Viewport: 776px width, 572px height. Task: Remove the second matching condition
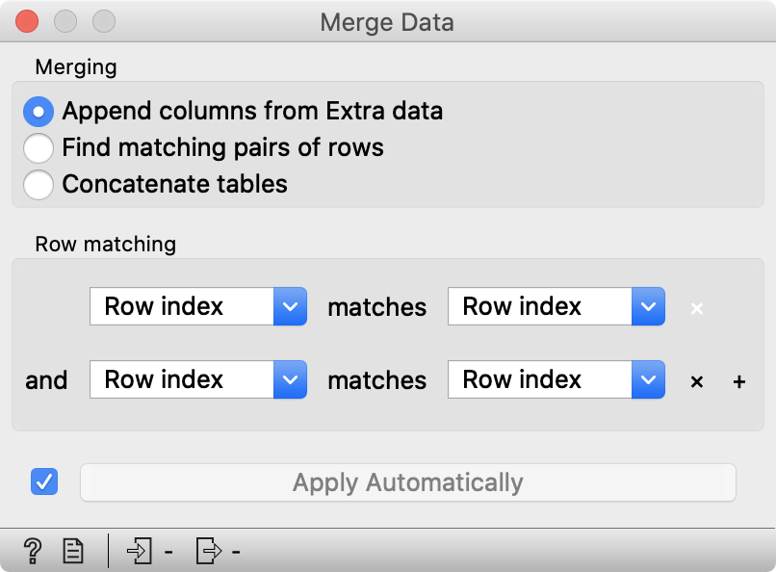click(x=696, y=380)
